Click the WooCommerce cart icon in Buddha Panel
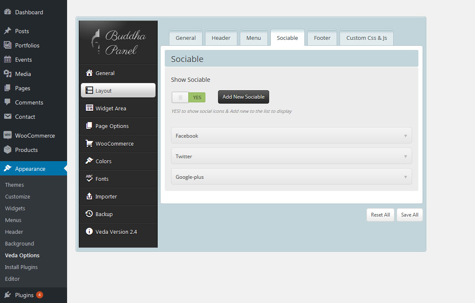The width and height of the screenshot is (475, 303). 89,143
